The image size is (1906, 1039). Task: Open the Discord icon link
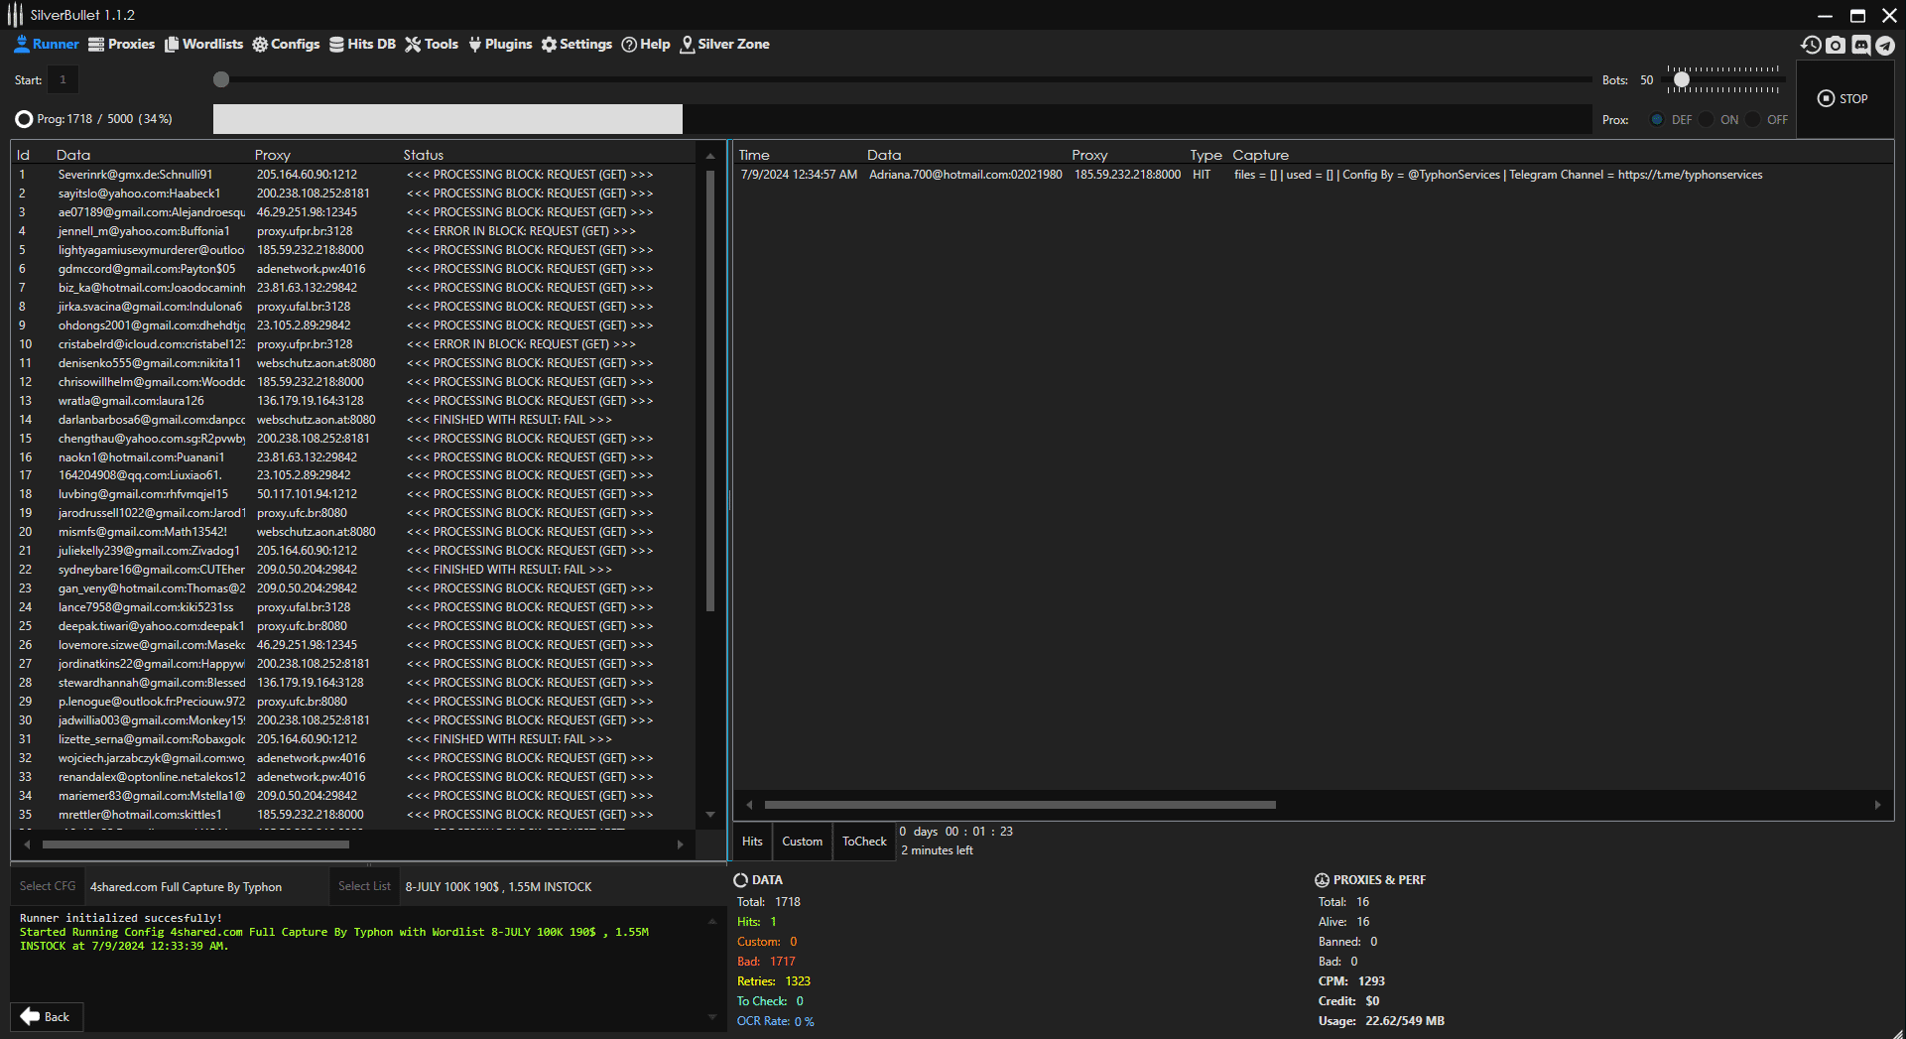click(x=1861, y=45)
